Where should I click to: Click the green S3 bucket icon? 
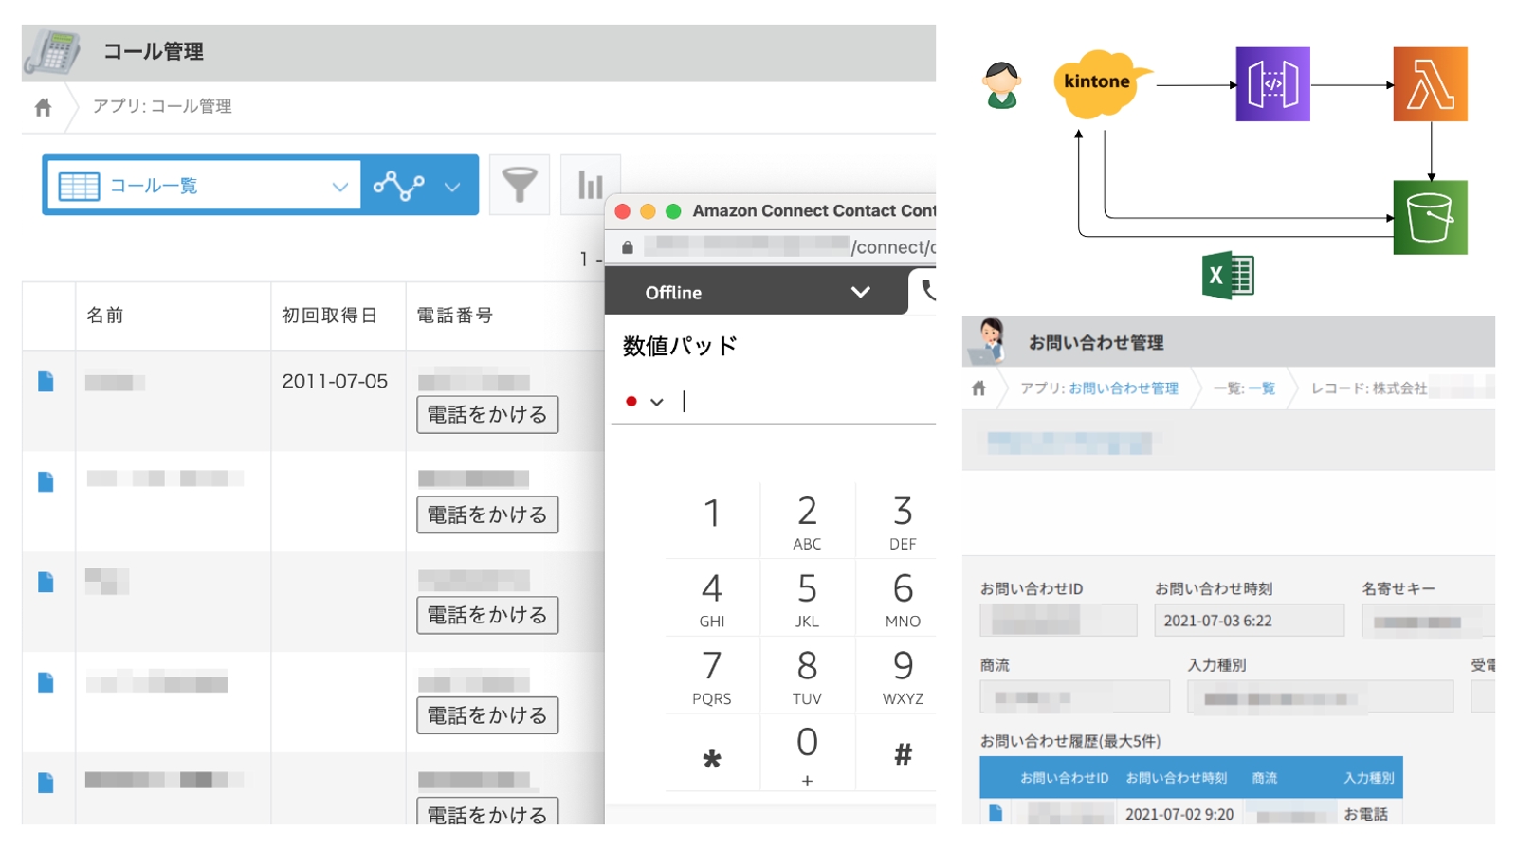point(1430,218)
